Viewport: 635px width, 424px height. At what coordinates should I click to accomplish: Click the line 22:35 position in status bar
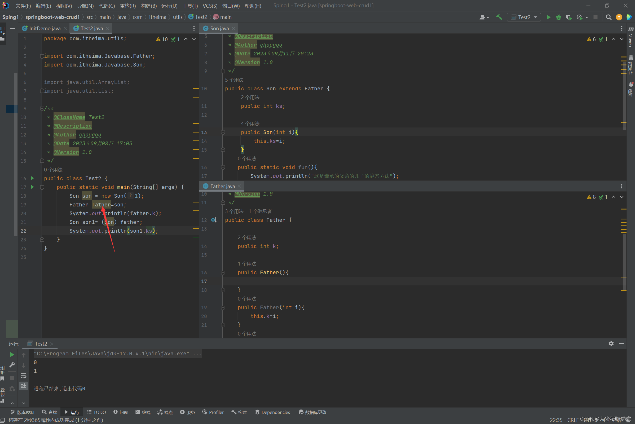pos(556,420)
